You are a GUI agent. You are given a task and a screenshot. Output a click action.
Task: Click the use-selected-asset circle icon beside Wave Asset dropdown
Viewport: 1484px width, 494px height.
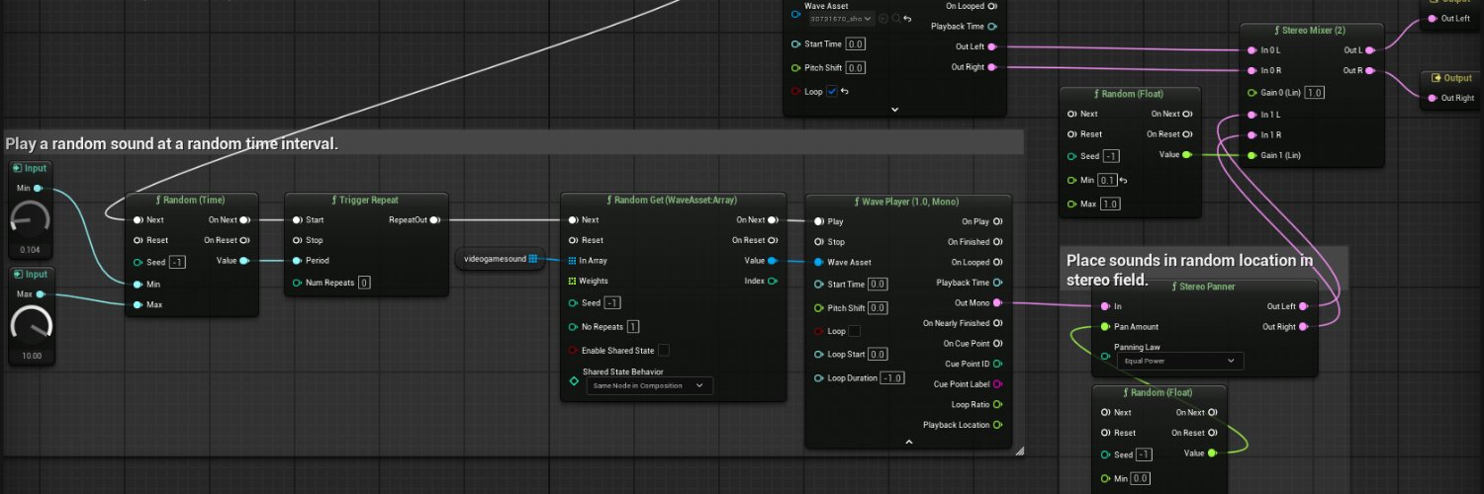(883, 18)
